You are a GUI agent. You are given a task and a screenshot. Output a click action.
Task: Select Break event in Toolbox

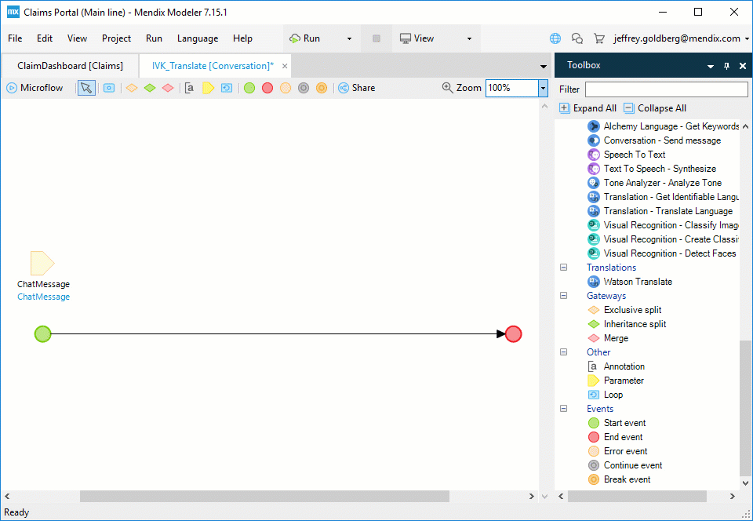tap(620, 479)
